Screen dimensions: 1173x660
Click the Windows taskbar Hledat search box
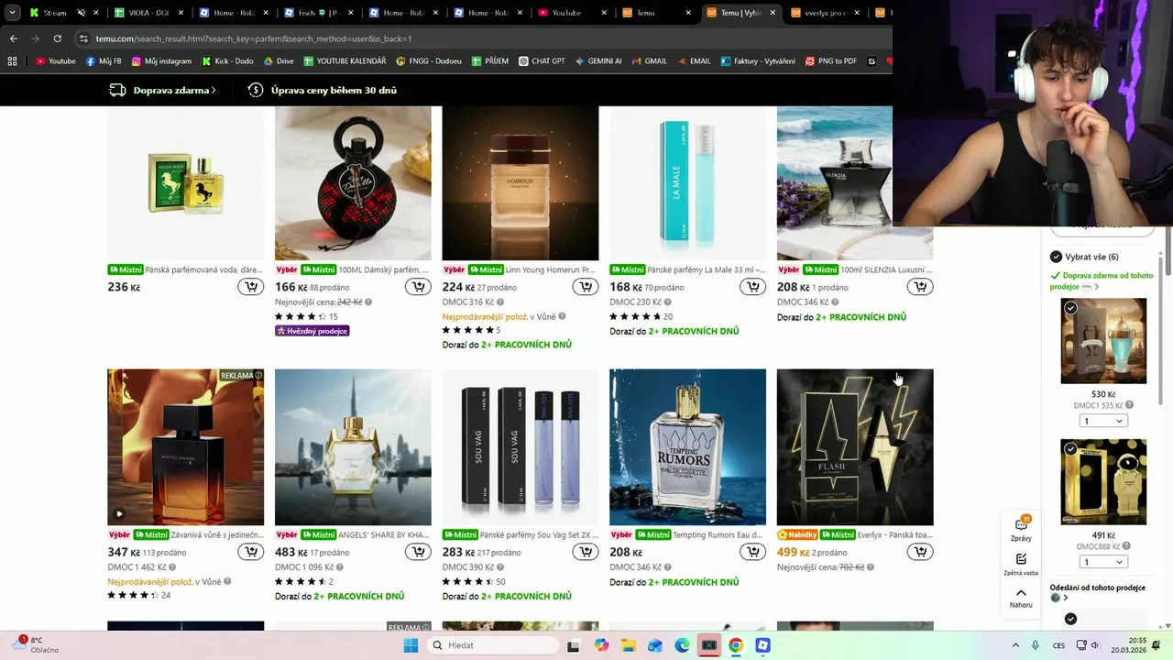click(x=493, y=645)
